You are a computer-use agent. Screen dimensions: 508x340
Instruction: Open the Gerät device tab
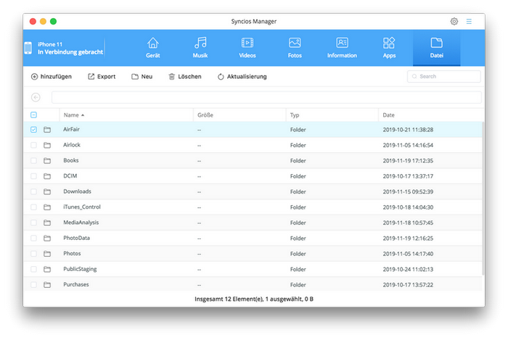click(x=152, y=47)
